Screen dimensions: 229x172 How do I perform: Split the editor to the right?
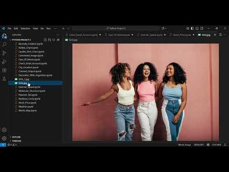pos(220,35)
